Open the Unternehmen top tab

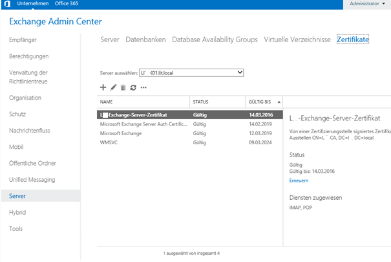33,3
